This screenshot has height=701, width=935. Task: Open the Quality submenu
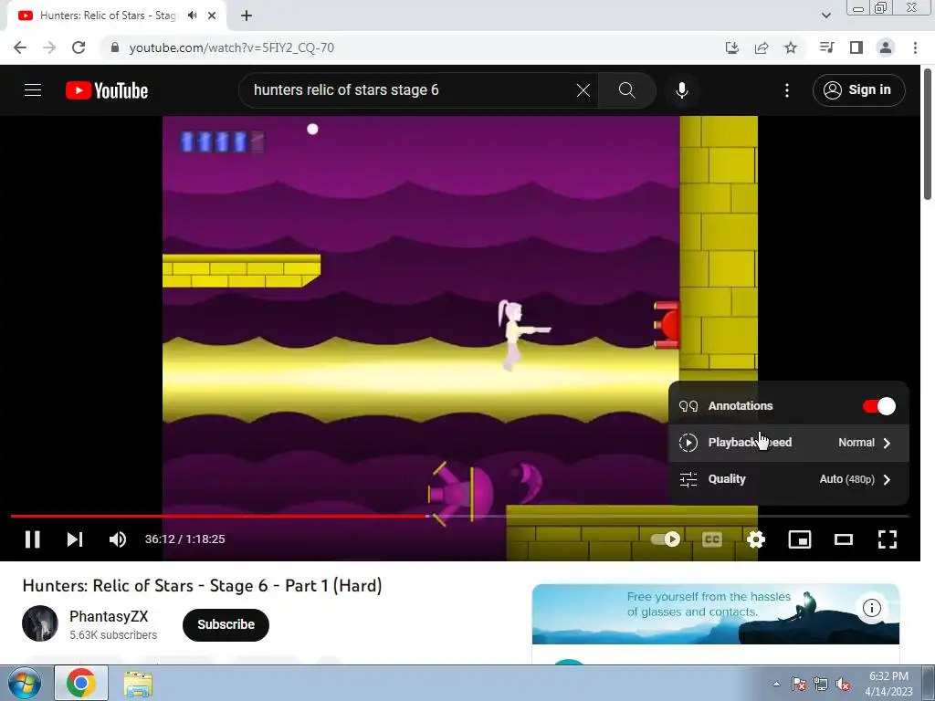[788, 479]
